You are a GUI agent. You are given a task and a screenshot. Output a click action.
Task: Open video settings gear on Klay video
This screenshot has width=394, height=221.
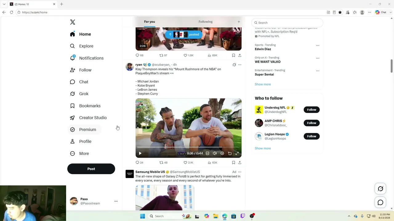point(222,153)
